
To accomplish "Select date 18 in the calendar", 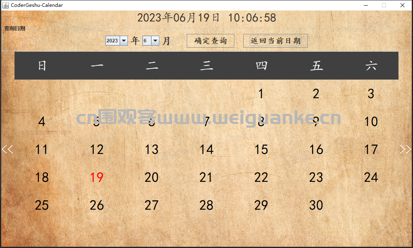I will (42, 177).
